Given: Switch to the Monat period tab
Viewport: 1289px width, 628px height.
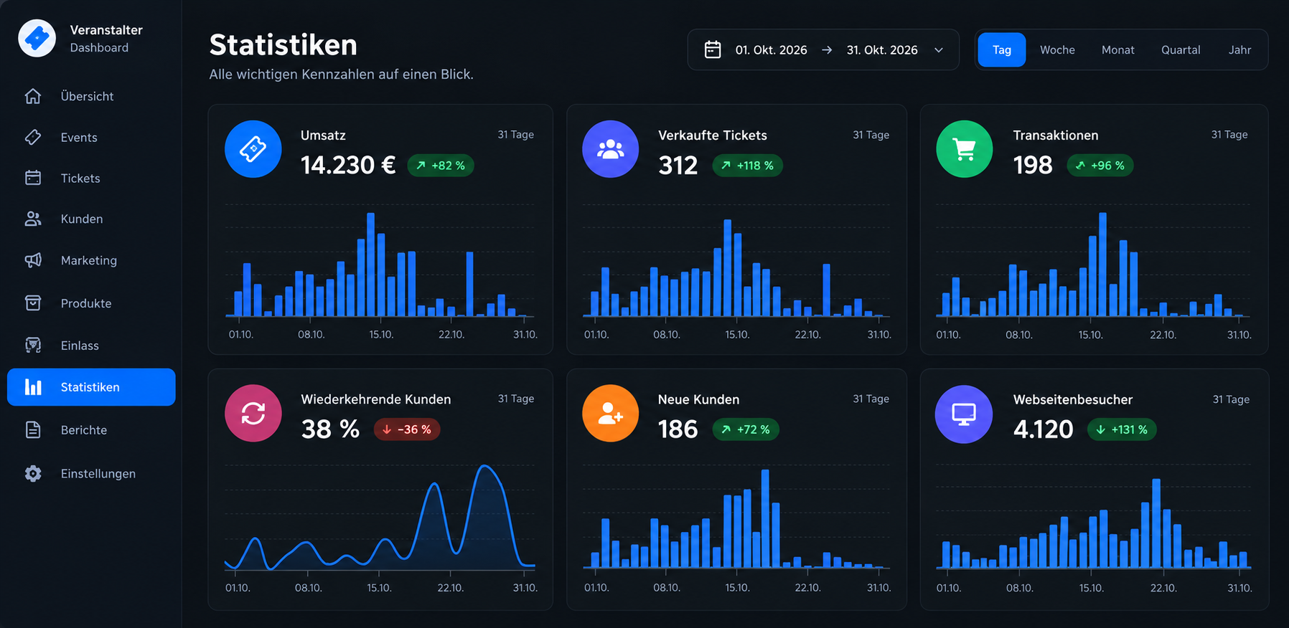Looking at the screenshot, I should coord(1118,50).
